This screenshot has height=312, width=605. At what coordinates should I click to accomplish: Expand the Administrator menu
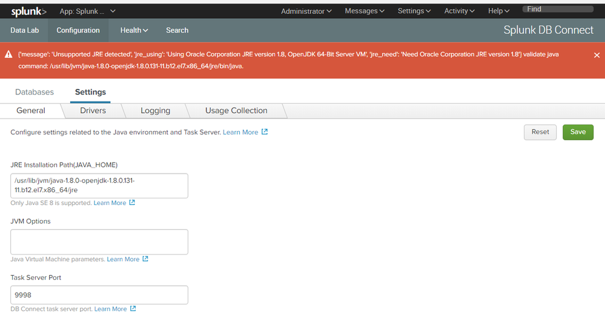coord(306,11)
